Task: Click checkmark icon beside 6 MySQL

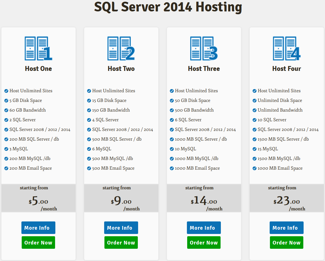Action: click(x=89, y=149)
